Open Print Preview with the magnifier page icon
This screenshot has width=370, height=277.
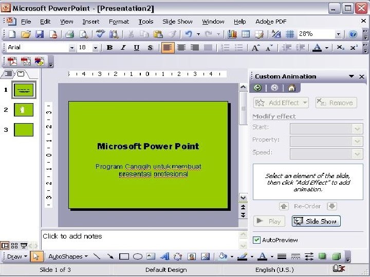coord(84,34)
